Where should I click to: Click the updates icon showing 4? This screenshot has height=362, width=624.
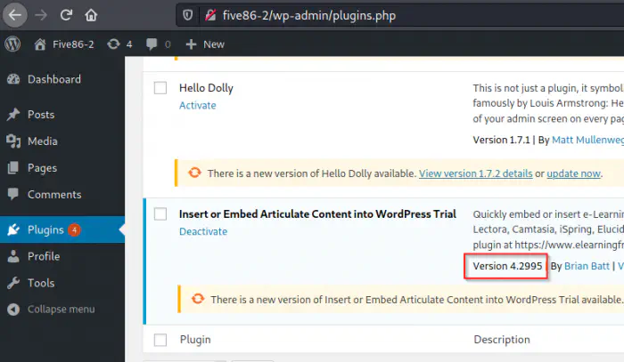coord(119,44)
